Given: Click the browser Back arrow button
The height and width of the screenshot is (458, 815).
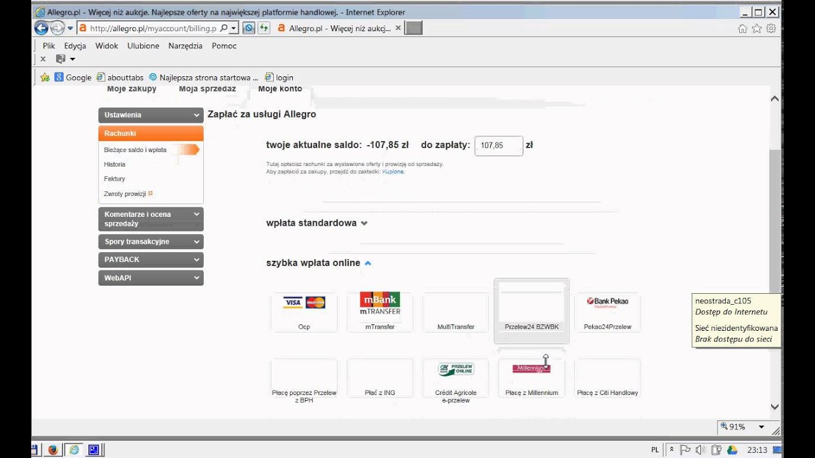Looking at the screenshot, I should click(41, 28).
